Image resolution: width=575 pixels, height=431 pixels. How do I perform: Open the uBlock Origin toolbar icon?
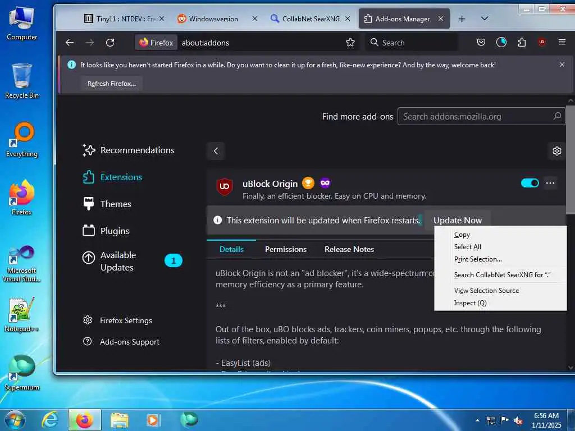pyautogui.click(x=542, y=42)
